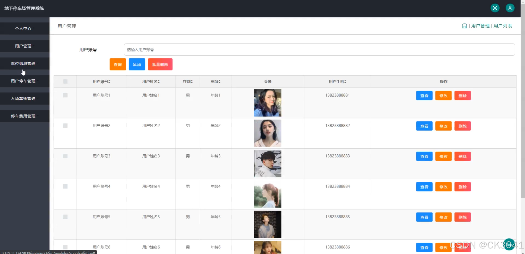
Task: Click phone number 13823888881
Action: (338, 95)
